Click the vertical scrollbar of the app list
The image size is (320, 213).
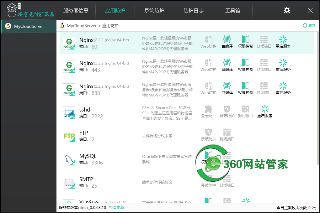pos(317,98)
